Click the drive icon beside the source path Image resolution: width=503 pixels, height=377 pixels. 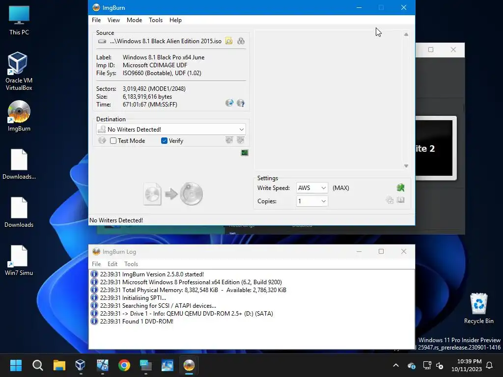click(x=102, y=41)
